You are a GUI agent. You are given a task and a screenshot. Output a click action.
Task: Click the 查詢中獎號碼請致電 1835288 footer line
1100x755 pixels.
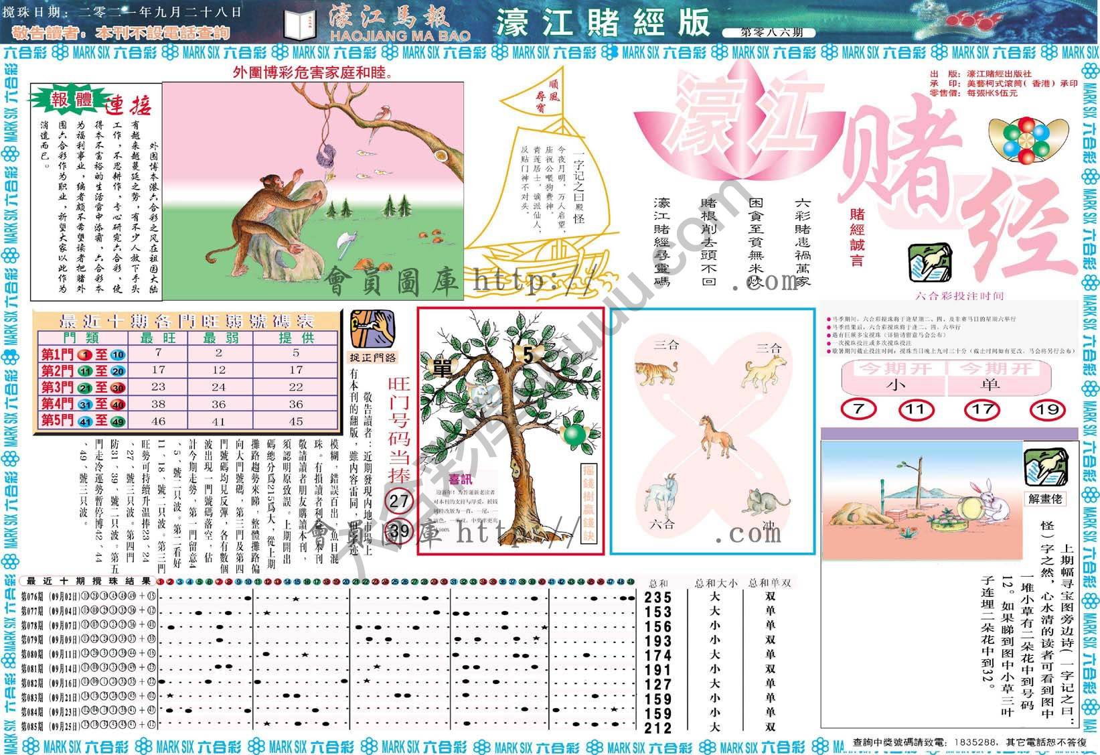click(970, 742)
